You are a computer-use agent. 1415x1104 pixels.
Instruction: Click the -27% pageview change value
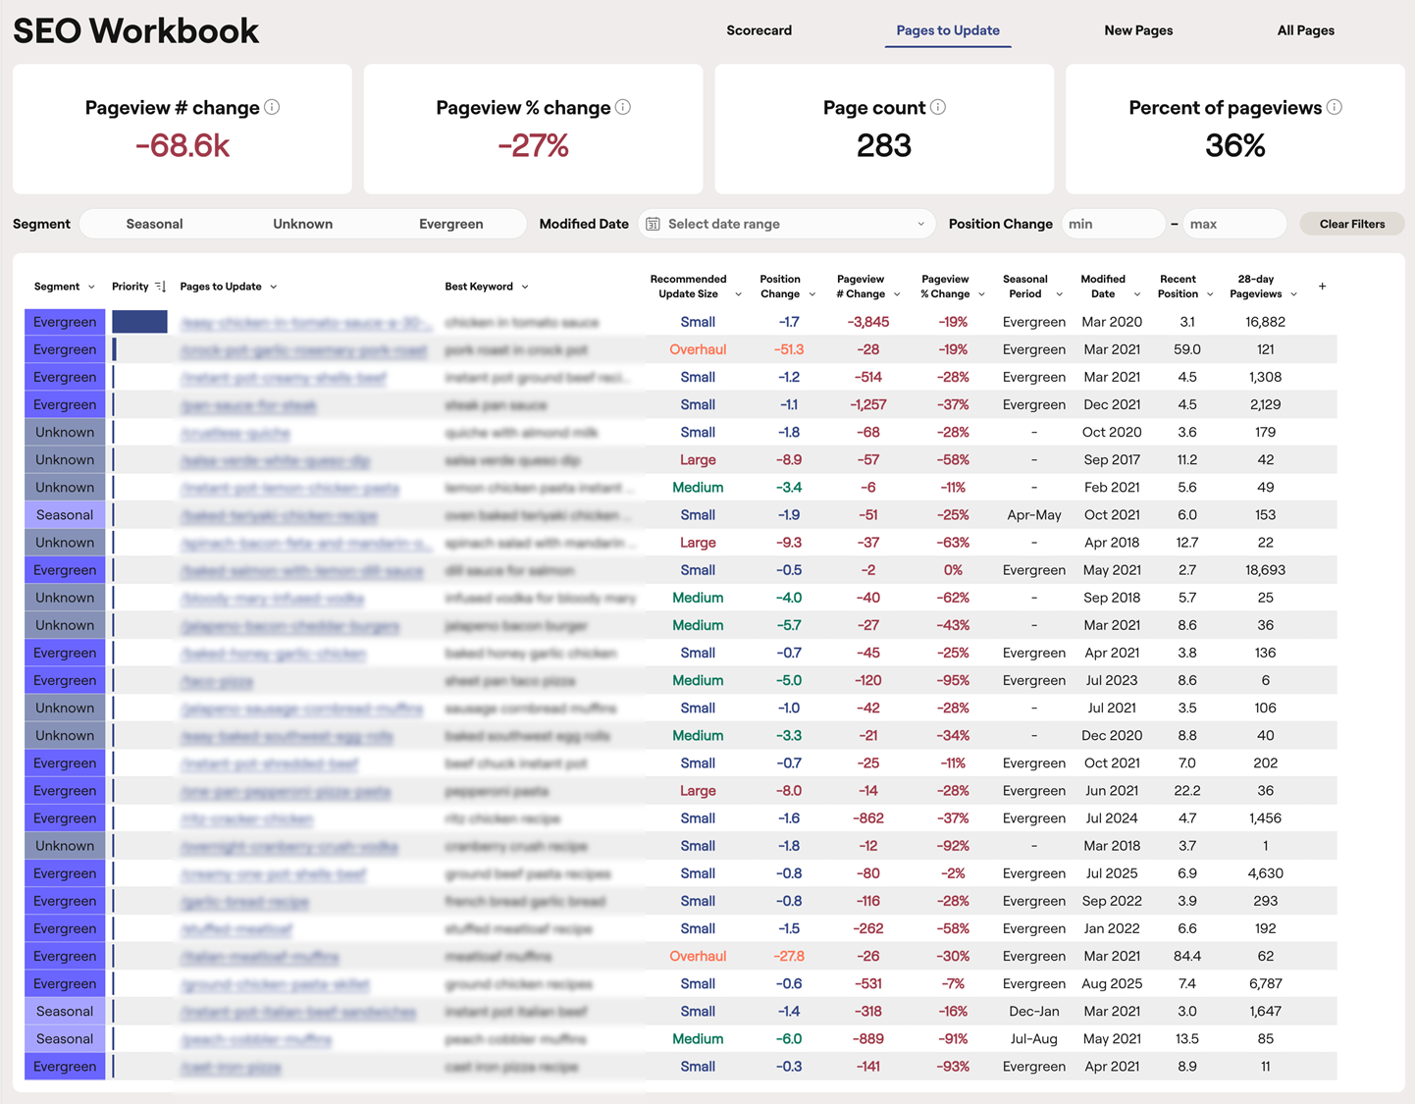(x=533, y=146)
